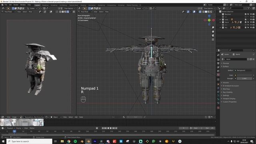
Task: Click the outliner search field
Action: click(x=236, y=8)
